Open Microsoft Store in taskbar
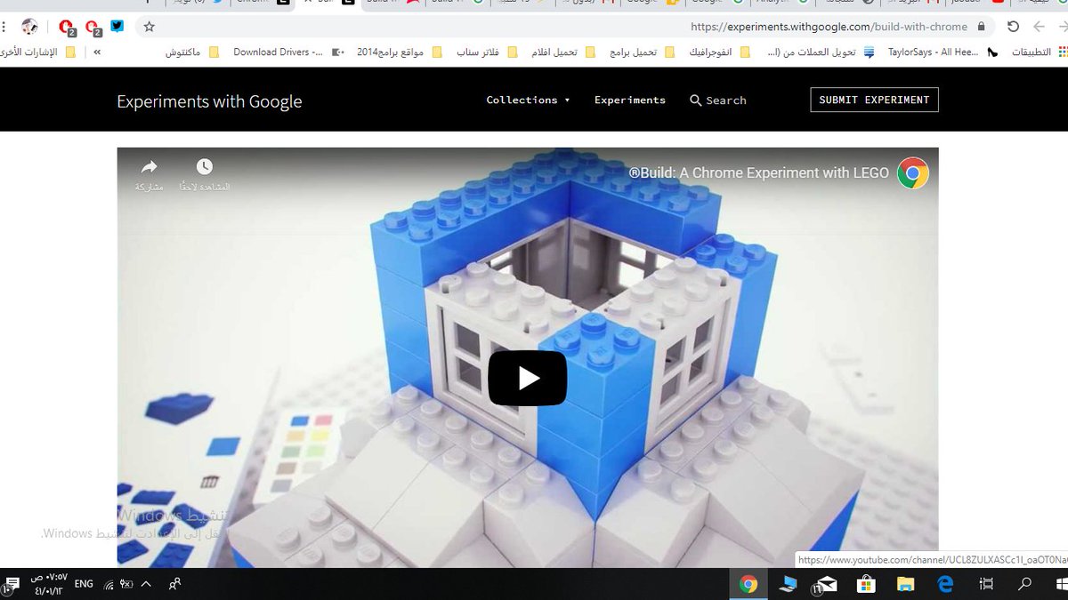 [x=866, y=584]
